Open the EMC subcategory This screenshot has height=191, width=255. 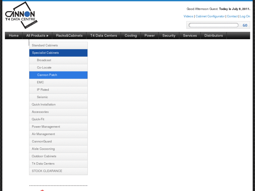point(58,82)
